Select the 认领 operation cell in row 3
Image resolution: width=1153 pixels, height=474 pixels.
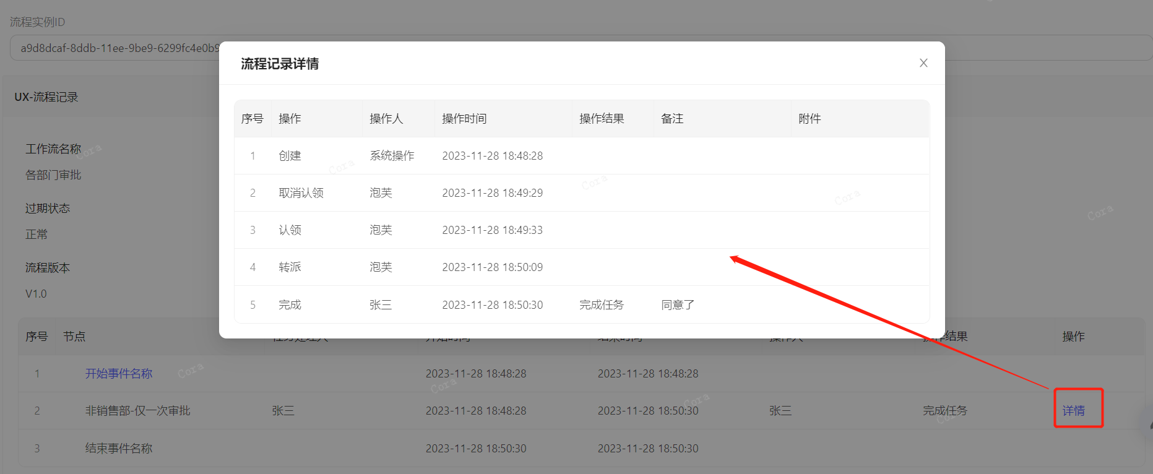(x=290, y=230)
